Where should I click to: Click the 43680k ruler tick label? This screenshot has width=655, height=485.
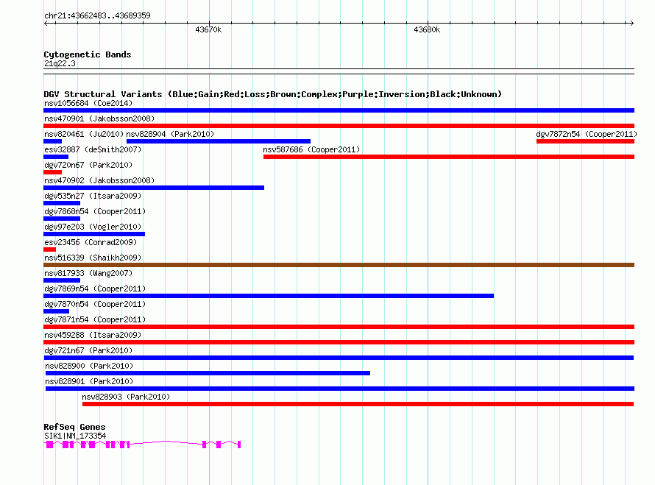[x=427, y=29]
